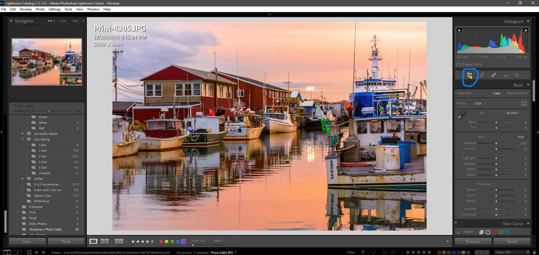Collapse the Histogram panel
The height and width of the screenshot is (255, 539).
click(x=528, y=21)
